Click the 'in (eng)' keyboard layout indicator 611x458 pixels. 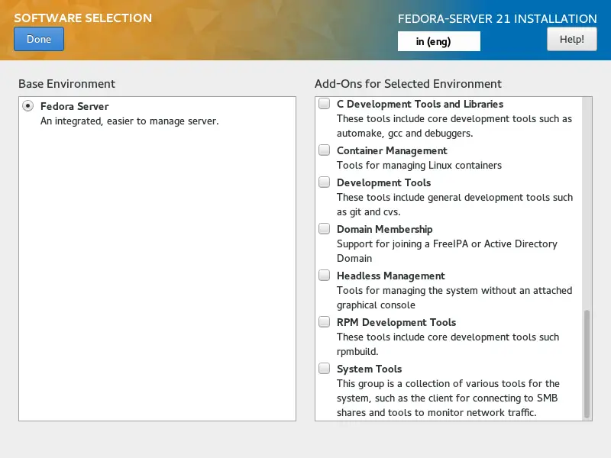438,41
